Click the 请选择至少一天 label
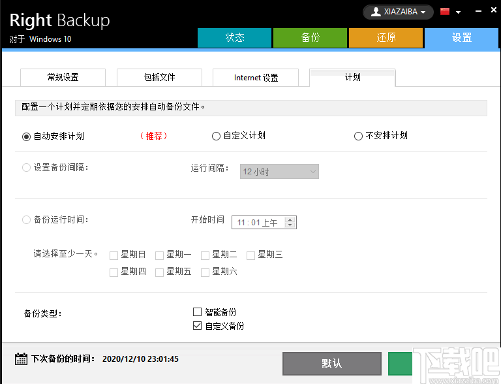501x384 pixels. pos(66,254)
